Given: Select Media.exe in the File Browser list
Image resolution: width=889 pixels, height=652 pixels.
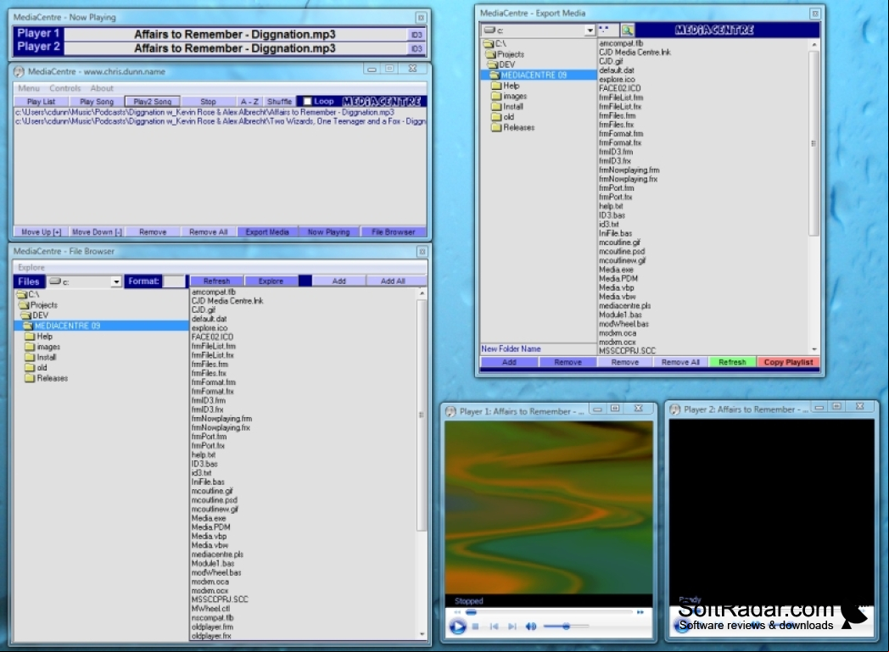Looking at the screenshot, I should pos(209,518).
